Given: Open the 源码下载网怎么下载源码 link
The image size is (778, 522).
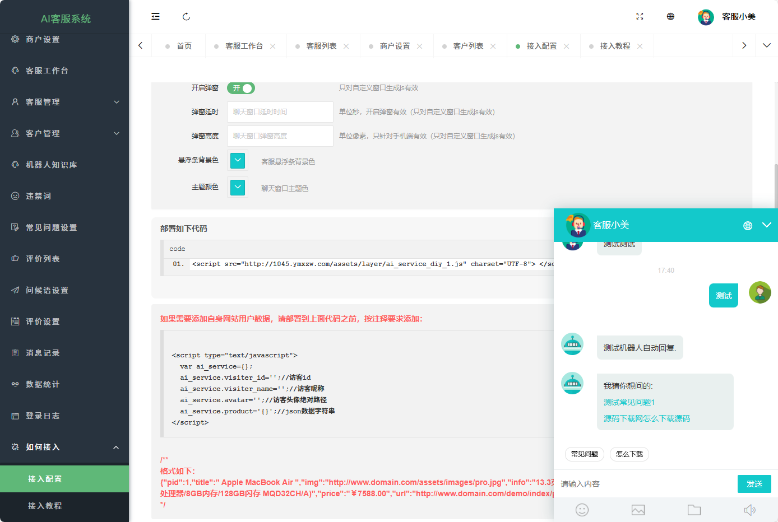Looking at the screenshot, I should [x=647, y=418].
